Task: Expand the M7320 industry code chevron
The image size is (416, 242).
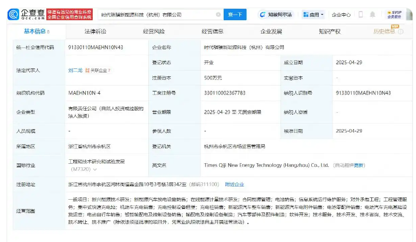Action: [95, 170]
